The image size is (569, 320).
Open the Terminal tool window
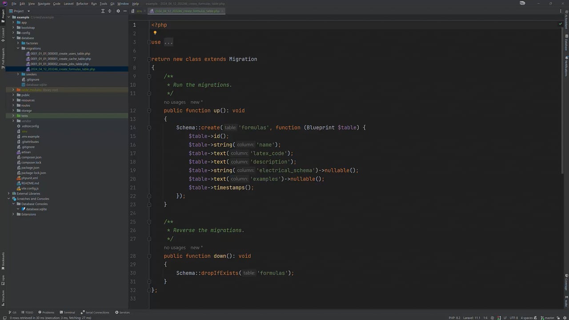click(67, 312)
